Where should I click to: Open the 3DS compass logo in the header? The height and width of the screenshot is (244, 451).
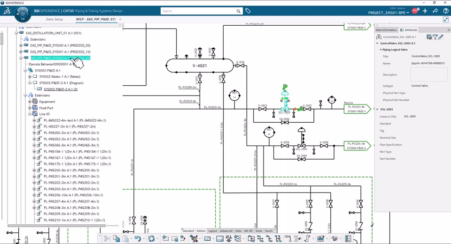[x=7, y=11]
